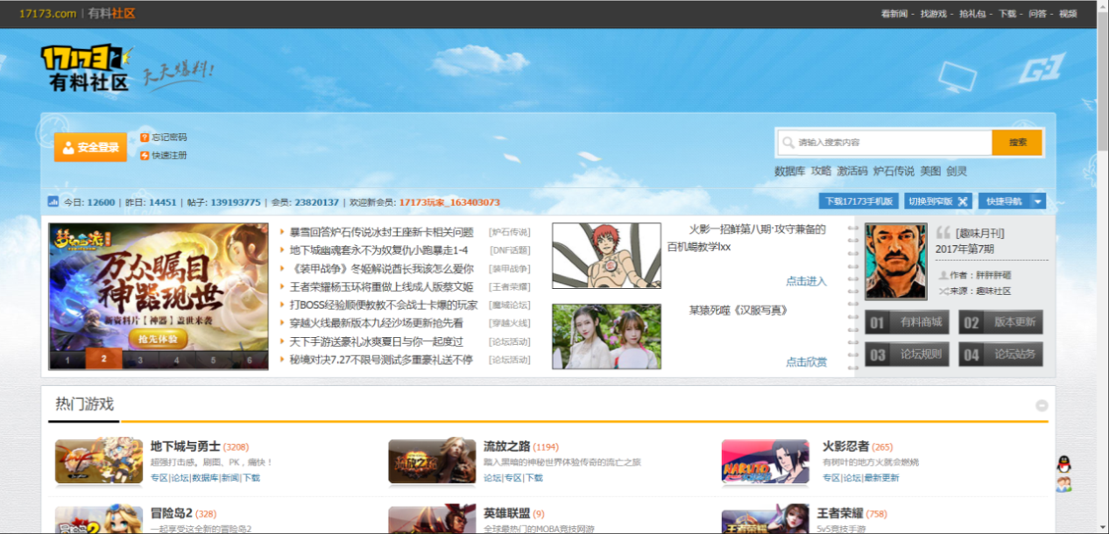
Task: Focus the 请输入搜索内容 search field
Action: pyautogui.click(x=885, y=143)
